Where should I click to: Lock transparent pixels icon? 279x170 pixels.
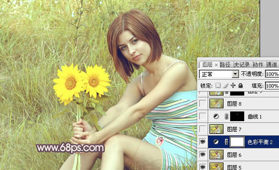(x=218, y=86)
